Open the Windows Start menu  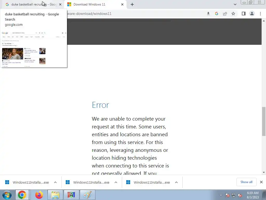[x=7, y=195]
